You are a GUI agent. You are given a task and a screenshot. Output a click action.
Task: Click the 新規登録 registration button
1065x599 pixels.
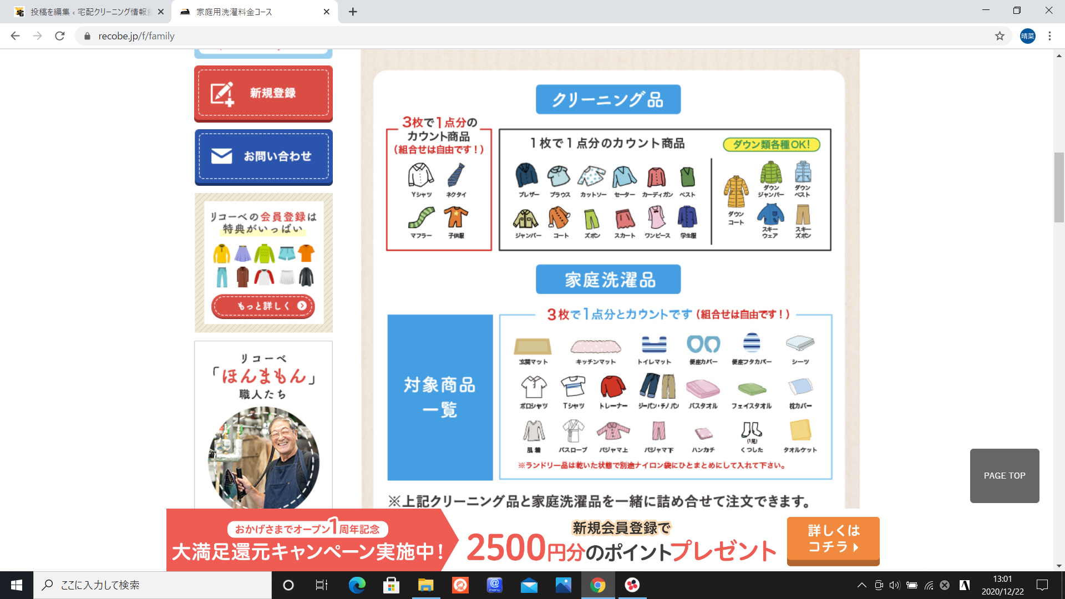[x=263, y=93]
